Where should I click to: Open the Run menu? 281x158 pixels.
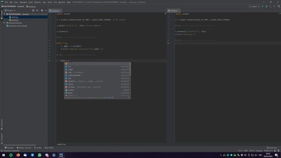[x=44, y=2]
